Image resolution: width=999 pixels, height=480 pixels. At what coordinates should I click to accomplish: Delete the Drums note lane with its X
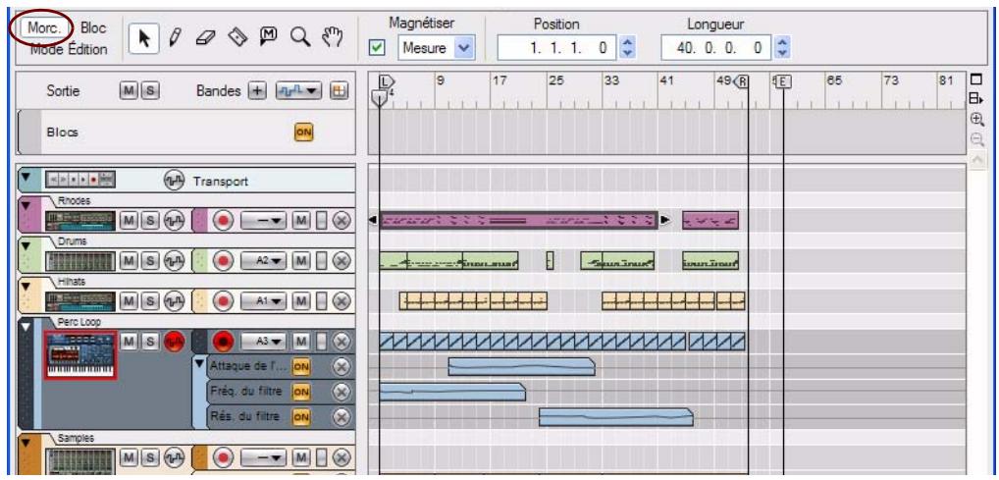coord(342,261)
